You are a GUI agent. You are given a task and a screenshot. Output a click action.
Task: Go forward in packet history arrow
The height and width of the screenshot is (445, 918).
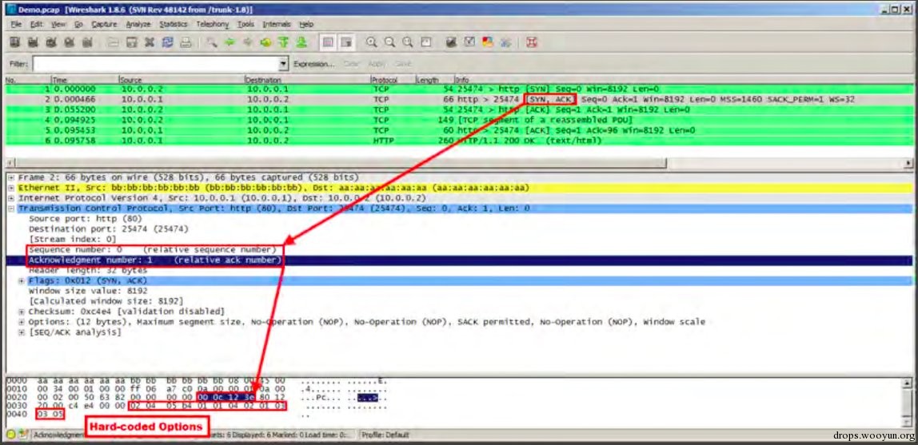click(x=247, y=42)
